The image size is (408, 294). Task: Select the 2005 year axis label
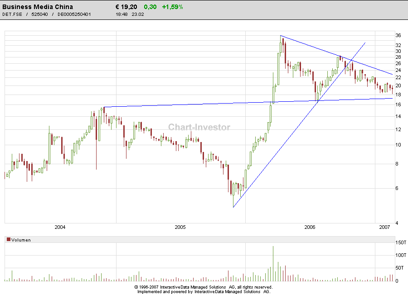pos(180,228)
